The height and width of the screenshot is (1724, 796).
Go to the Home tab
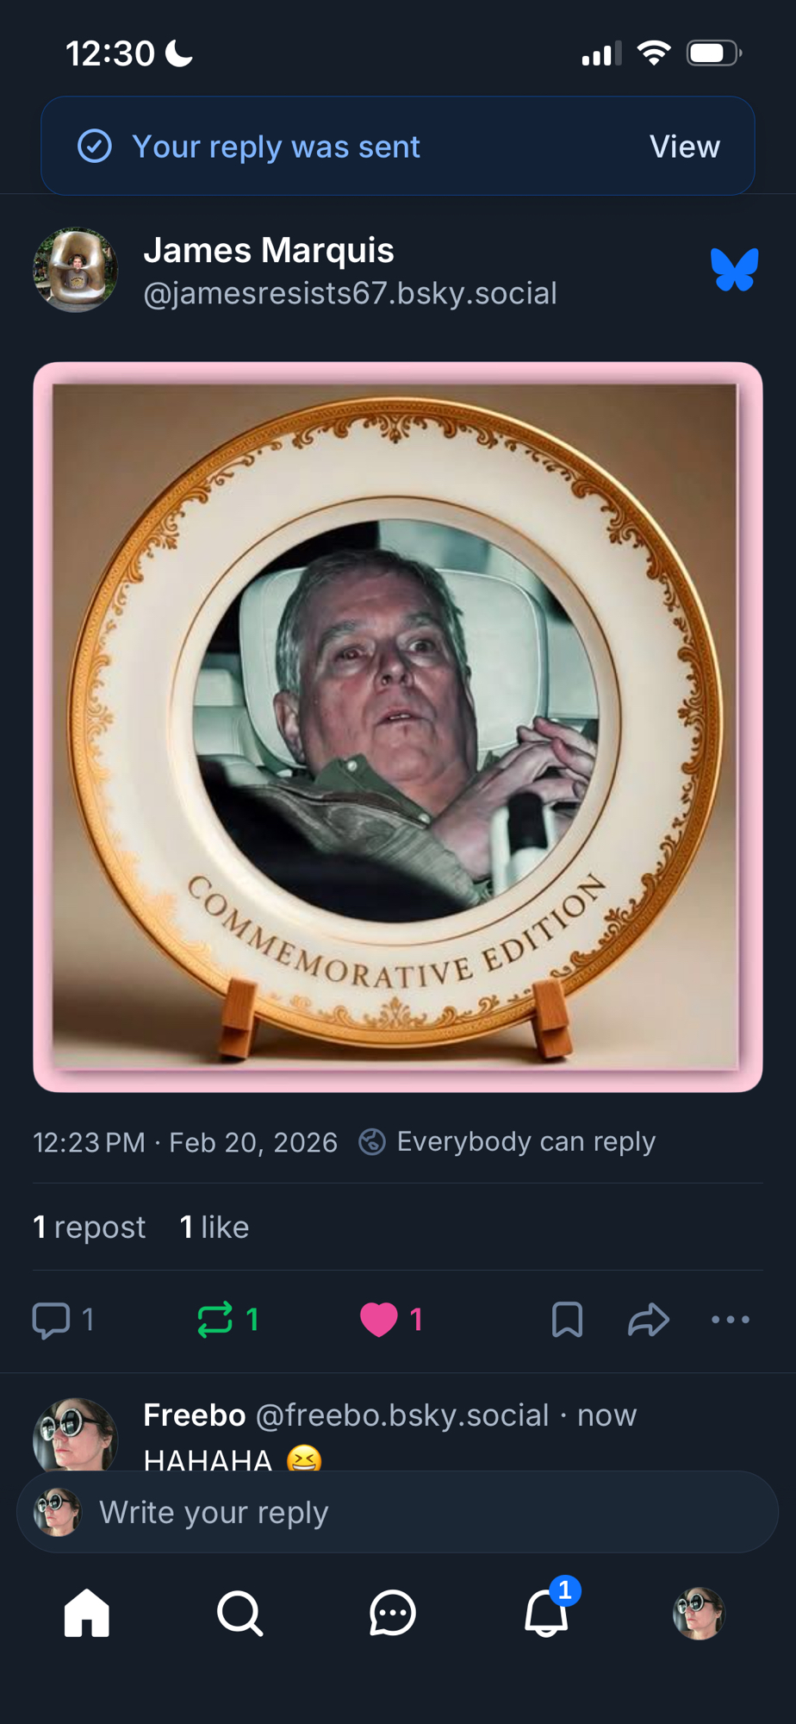[87, 1613]
